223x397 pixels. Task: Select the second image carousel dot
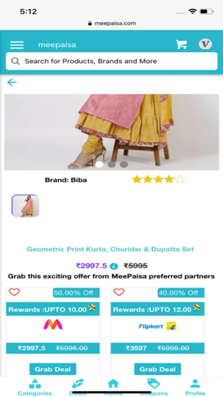click(x=112, y=165)
